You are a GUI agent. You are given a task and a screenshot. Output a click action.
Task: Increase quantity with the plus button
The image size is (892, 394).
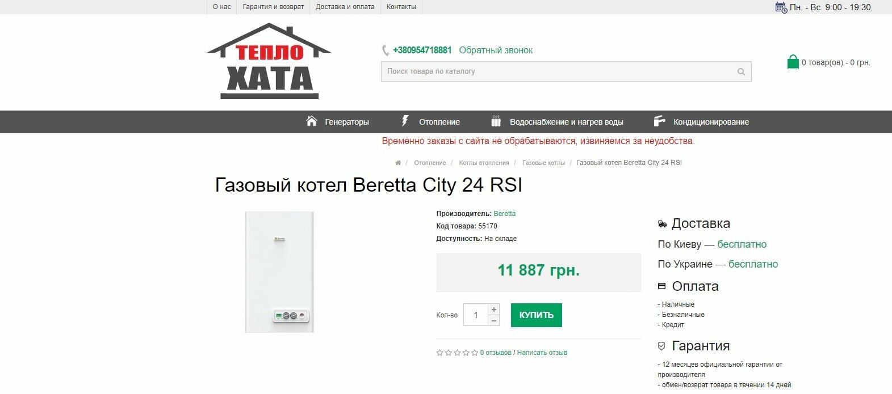tap(494, 309)
